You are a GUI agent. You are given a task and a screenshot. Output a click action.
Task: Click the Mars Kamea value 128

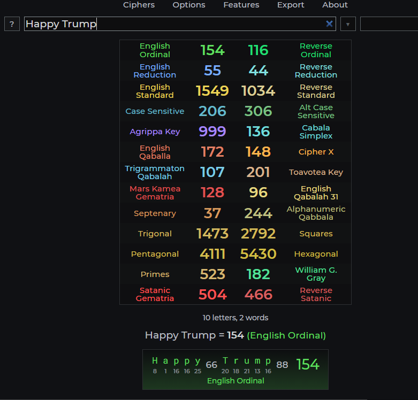[212, 193]
